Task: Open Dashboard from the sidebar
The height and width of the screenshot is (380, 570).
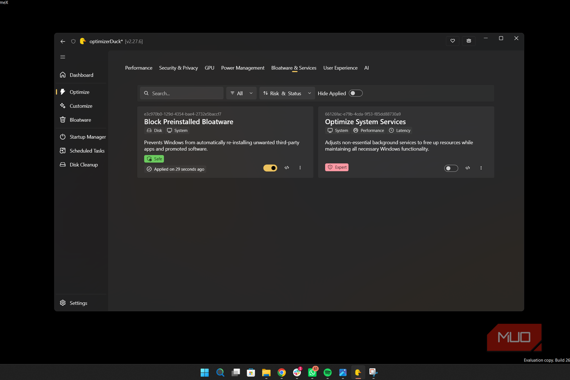Action: pyautogui.click(x=81, y=75)
